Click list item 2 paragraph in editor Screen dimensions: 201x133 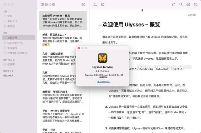pos(146,112)
